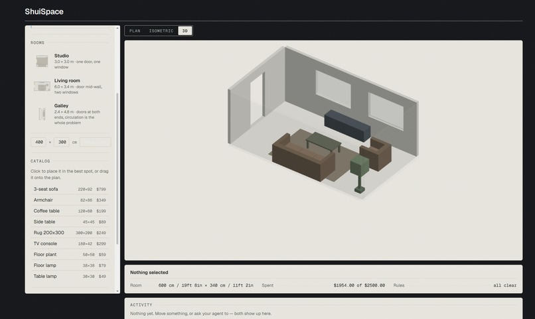
Task: Click the ACTIVITY panel header
Action: point(141,305)
